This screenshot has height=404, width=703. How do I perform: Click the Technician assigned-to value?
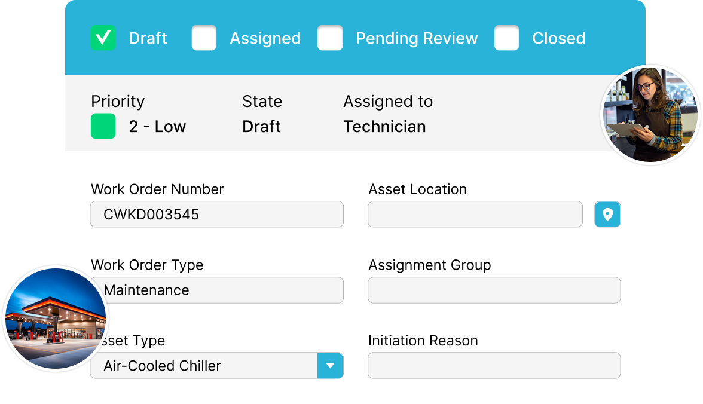(384, 127)
